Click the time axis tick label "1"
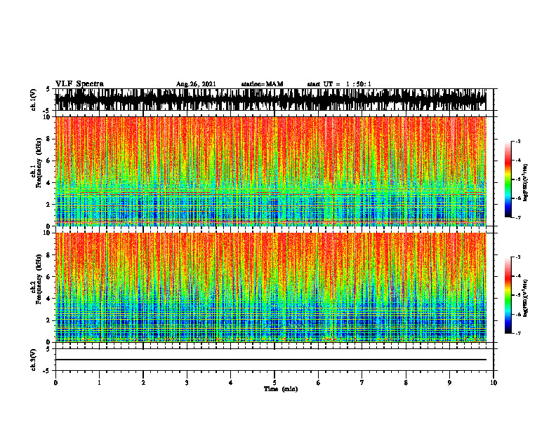The height and width of the screenshot is (429, 556). pyautogui.click(x=99, y=383)
